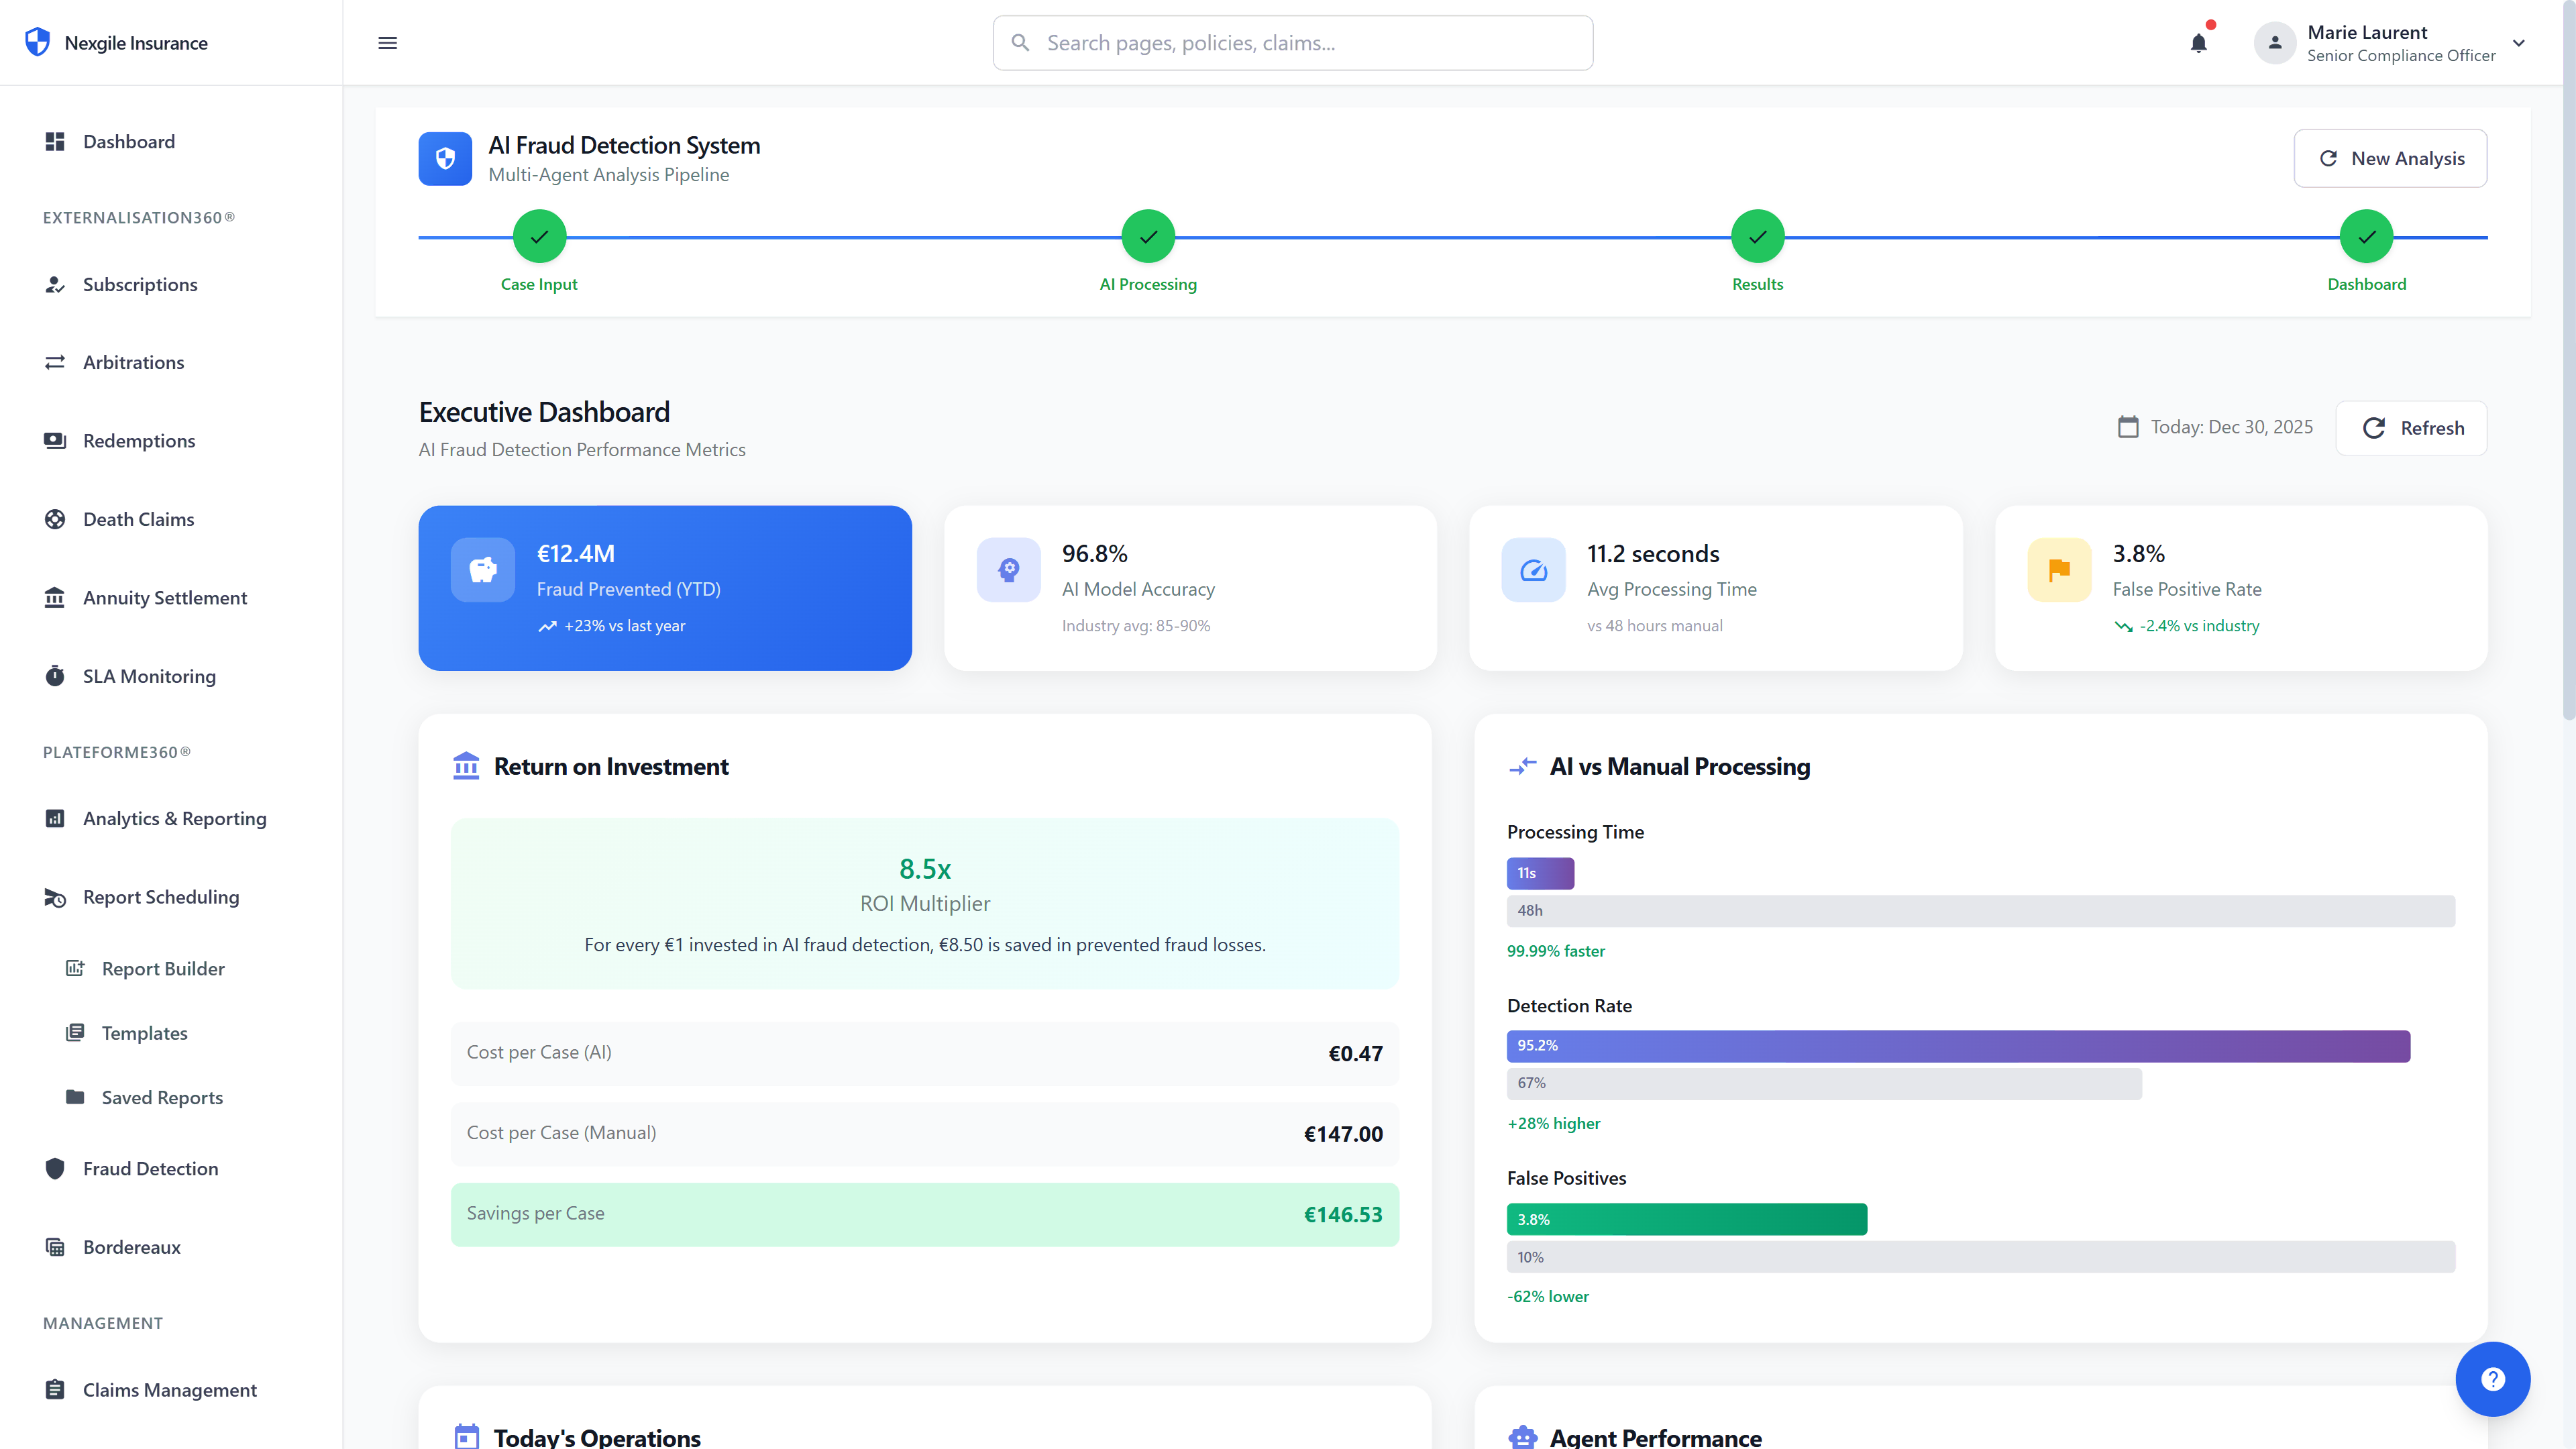Open Claims Management under Management
The height and width of the screenshot is (1449, 2576).
(x=169, y=1390)
